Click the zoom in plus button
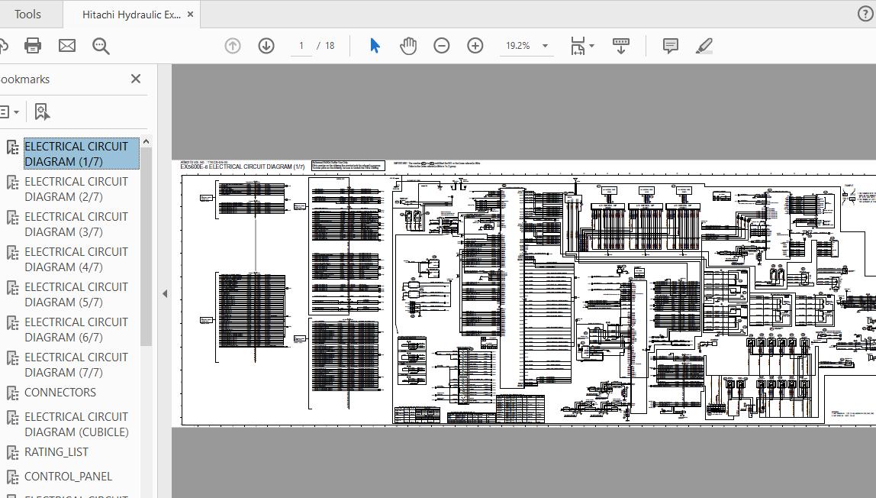 pyautogui.click(x=475, y=46)
